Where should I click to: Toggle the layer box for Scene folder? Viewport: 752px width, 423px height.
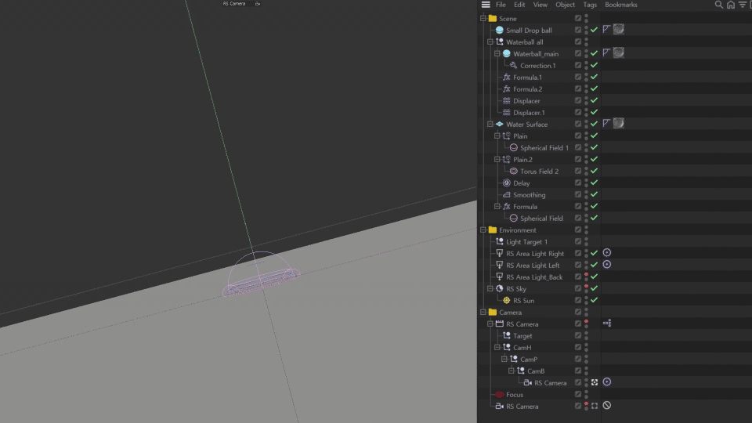pyautogui.click(x=578, y=18)
